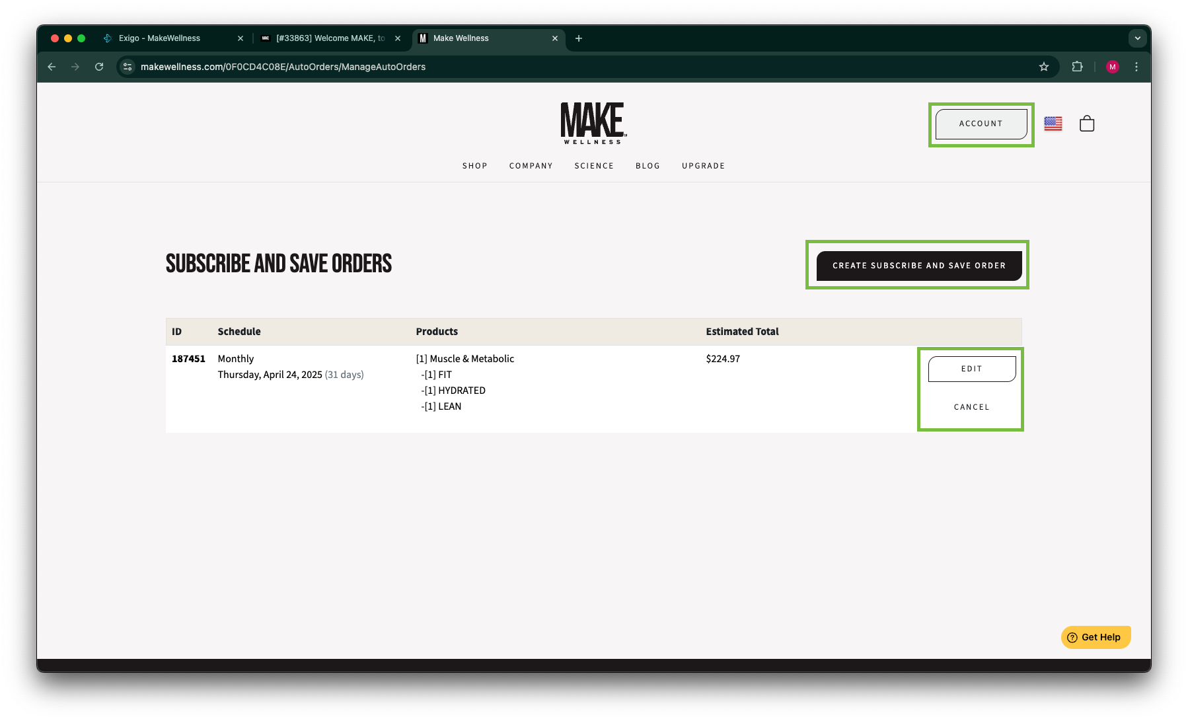
Task: Open the UPGRADE menu item
Action: click(704, 166)
